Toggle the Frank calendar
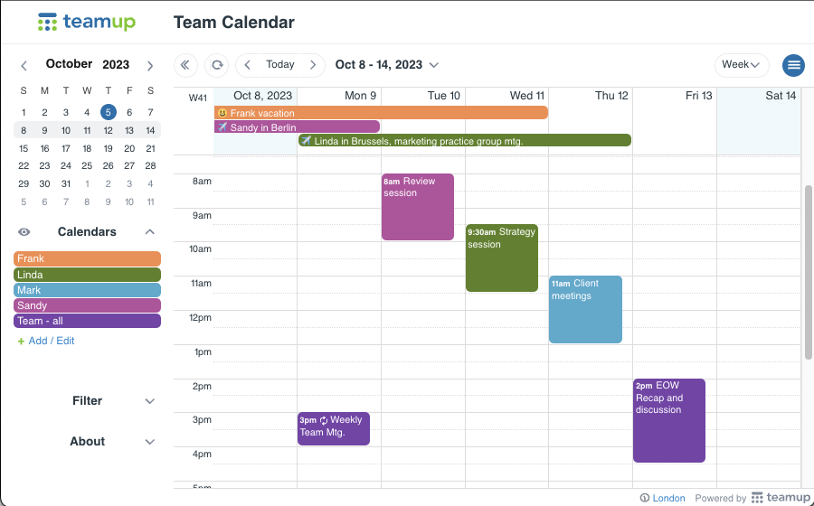Viewport: 814px width, 506px height. click(x=87, y=258)
